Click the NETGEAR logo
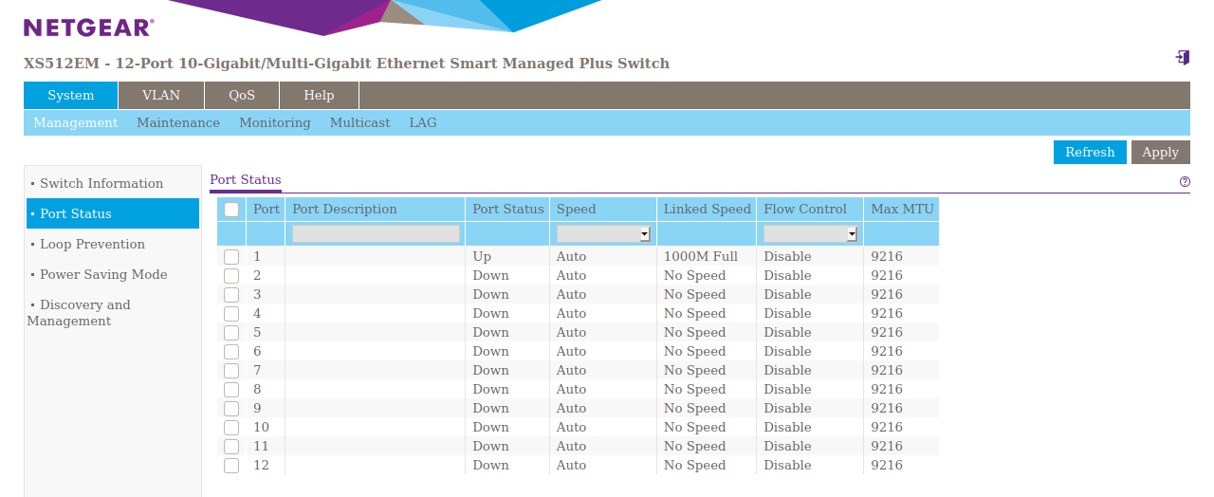Viewport: 1214px width, 497px height. 88,28
